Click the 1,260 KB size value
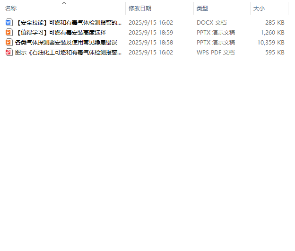Screen dimensions: 295x251 click(272, 32)
